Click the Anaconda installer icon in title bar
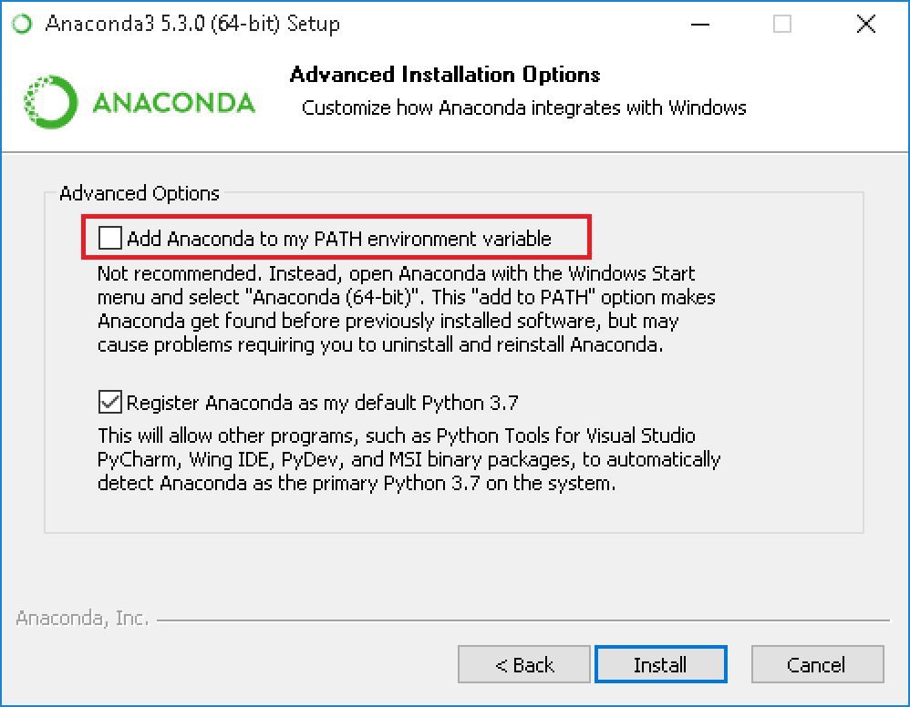Image resolution: width=910 pixels, height=707 pixels. pyautogui.click(x=23, y=24)
